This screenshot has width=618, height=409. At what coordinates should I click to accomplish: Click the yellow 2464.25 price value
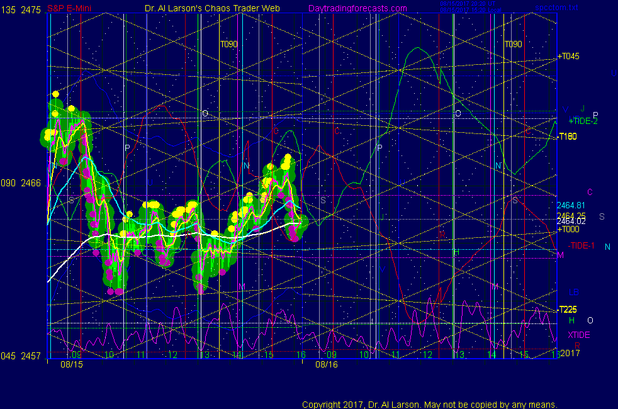point(571,215)
